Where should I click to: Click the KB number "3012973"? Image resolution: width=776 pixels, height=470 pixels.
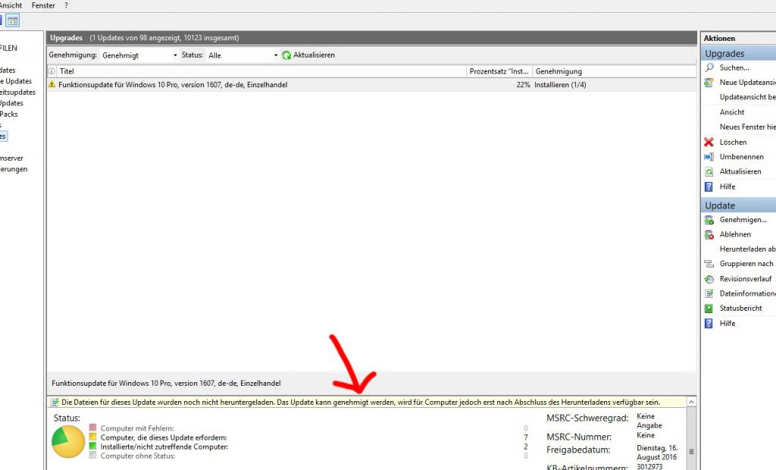coord(649,466)
